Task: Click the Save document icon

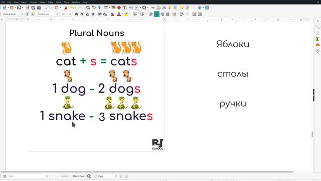Action: (x=19, y=8)
